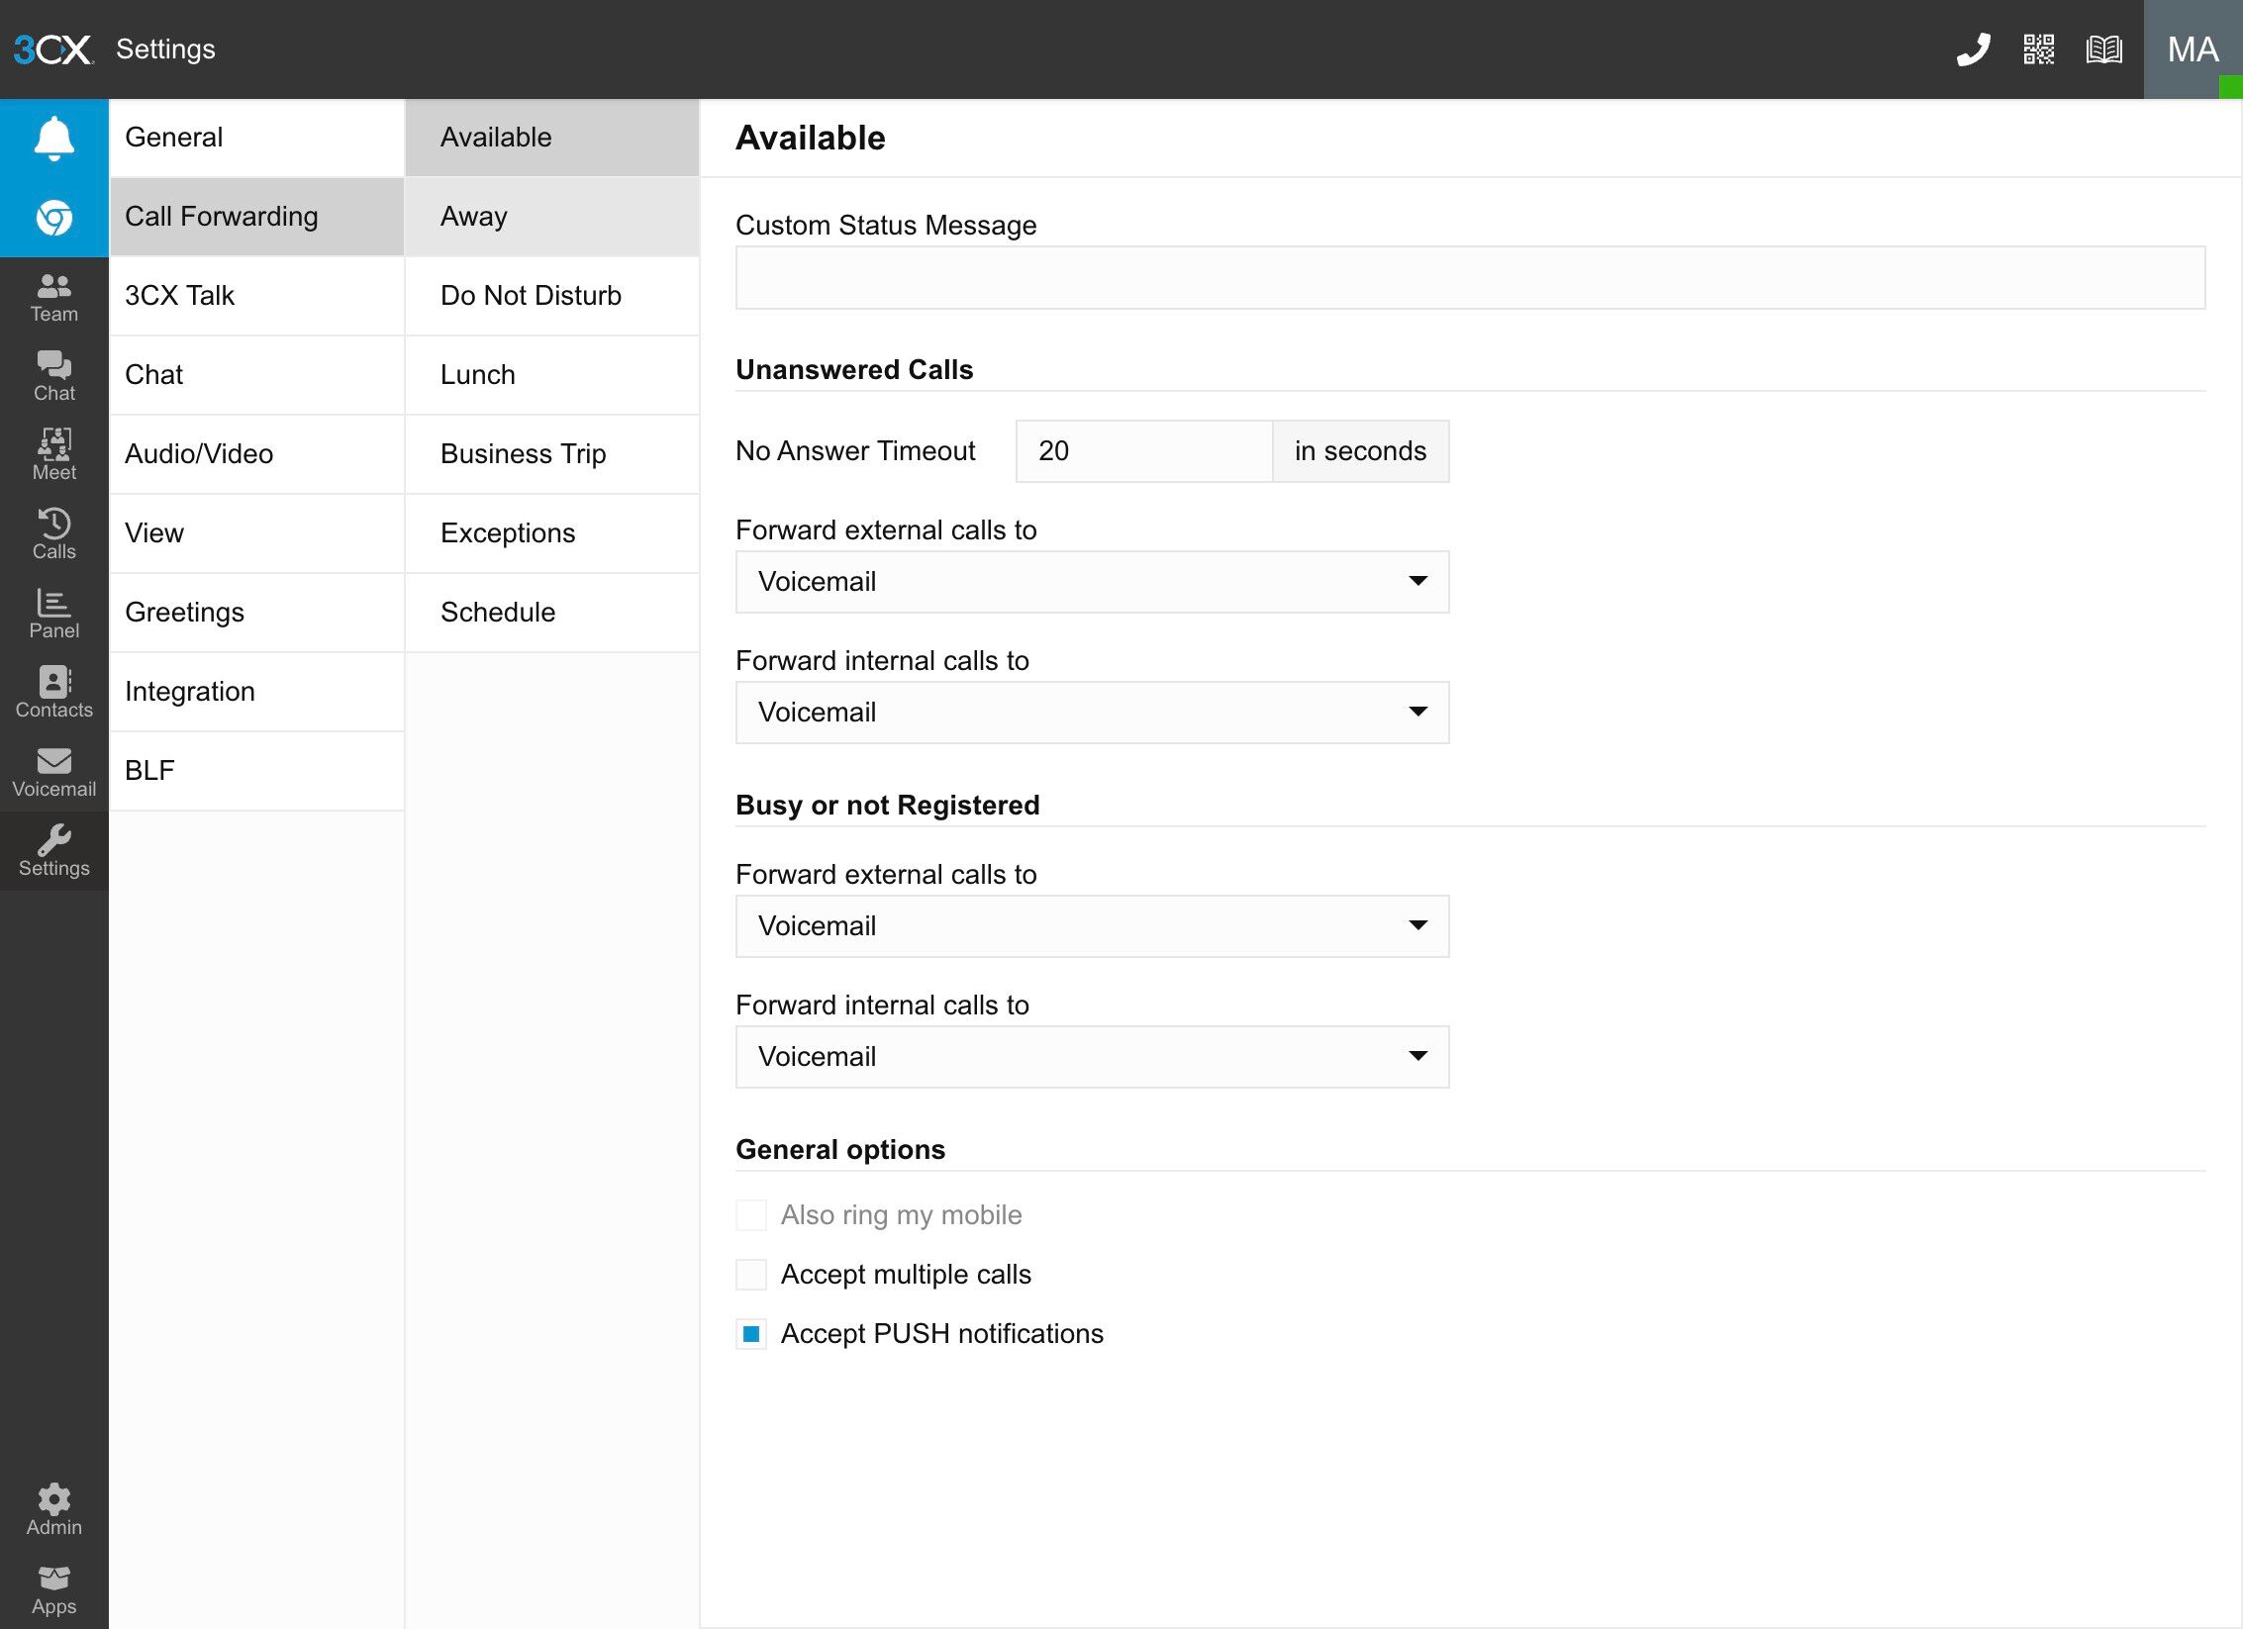Click the Custom Status Message field

coord(1470,278)
